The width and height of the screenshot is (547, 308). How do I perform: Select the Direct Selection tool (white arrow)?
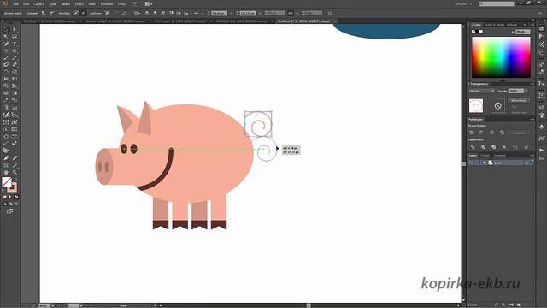pyautogui.click(x=15, y=30)
